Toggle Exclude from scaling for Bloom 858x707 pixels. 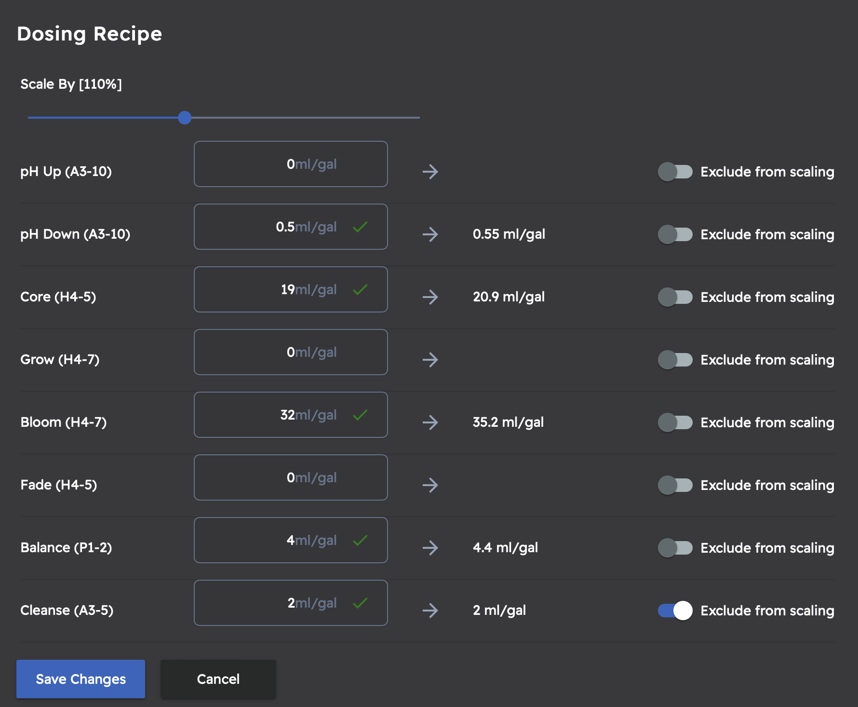675,422
